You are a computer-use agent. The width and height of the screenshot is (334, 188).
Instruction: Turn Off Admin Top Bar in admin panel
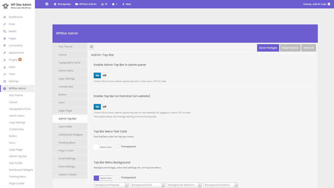(104, 75)
